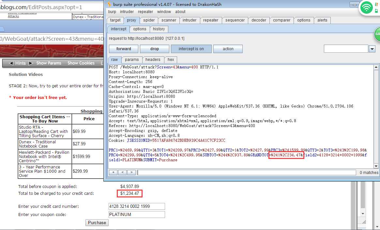
Task: Toggle the intercept is on button
Action: tap(191, 49)
